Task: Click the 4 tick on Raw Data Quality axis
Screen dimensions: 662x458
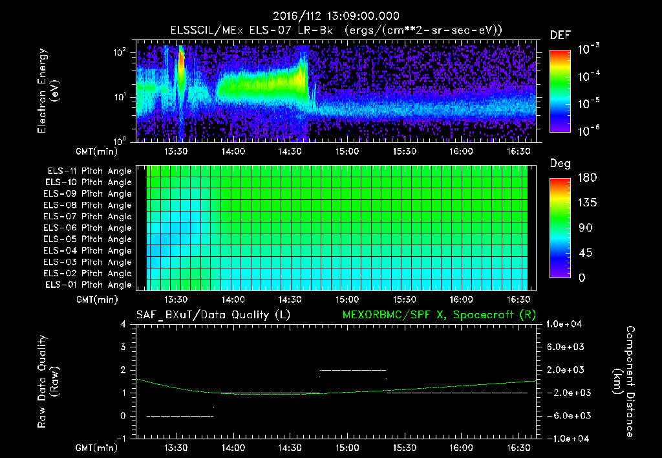Action: (123, 325)
